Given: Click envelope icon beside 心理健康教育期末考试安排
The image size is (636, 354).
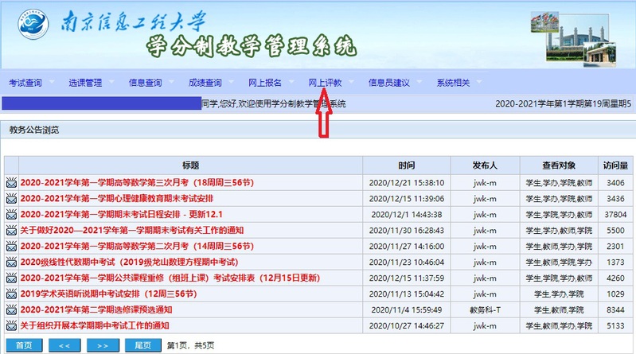Looking at the screenshot, I should (11, 198).
